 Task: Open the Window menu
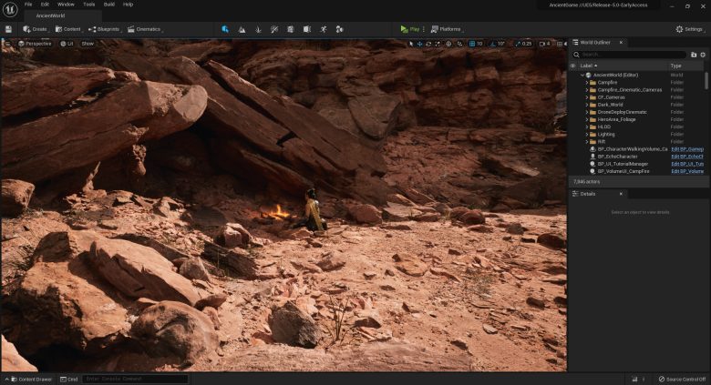[x=66, y=5]
